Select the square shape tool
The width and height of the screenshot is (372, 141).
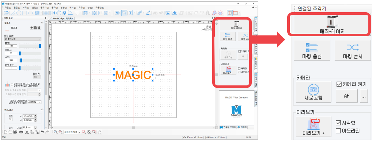pos(25,13)
